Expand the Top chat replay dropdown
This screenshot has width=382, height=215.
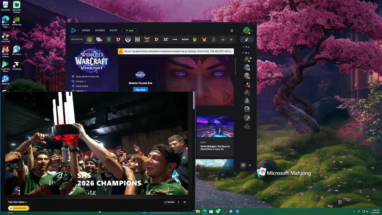(18, 202)
